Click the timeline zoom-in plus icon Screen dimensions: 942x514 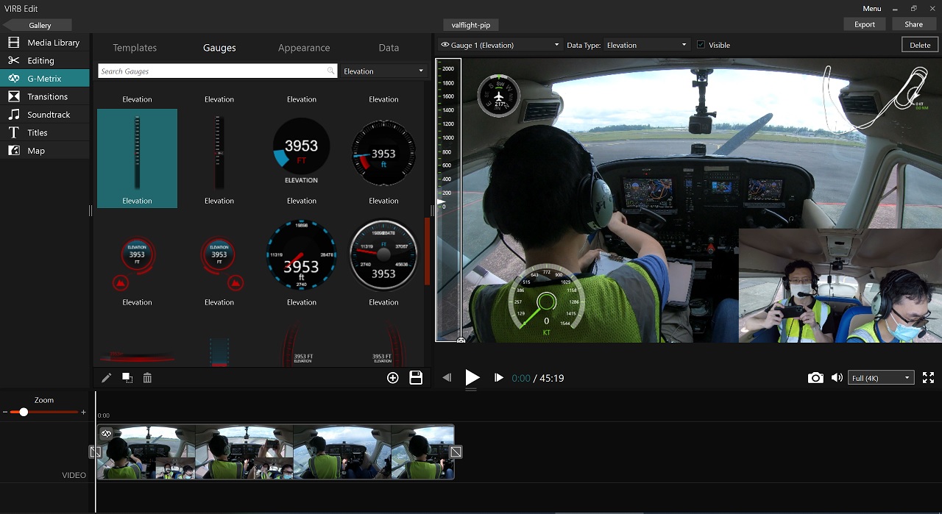(x=83, y=413)
